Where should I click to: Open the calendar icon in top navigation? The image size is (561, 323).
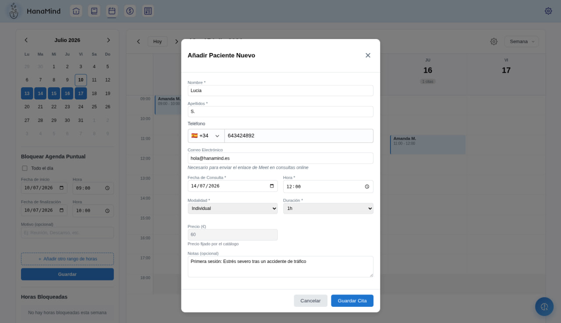pyautogui.click(x=112, y=11)
